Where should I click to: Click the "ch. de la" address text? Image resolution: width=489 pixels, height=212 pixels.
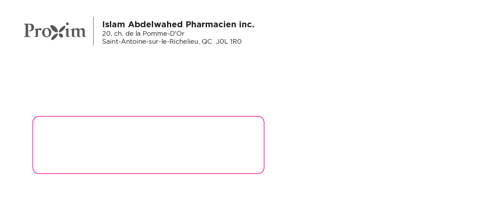point(127,34)
